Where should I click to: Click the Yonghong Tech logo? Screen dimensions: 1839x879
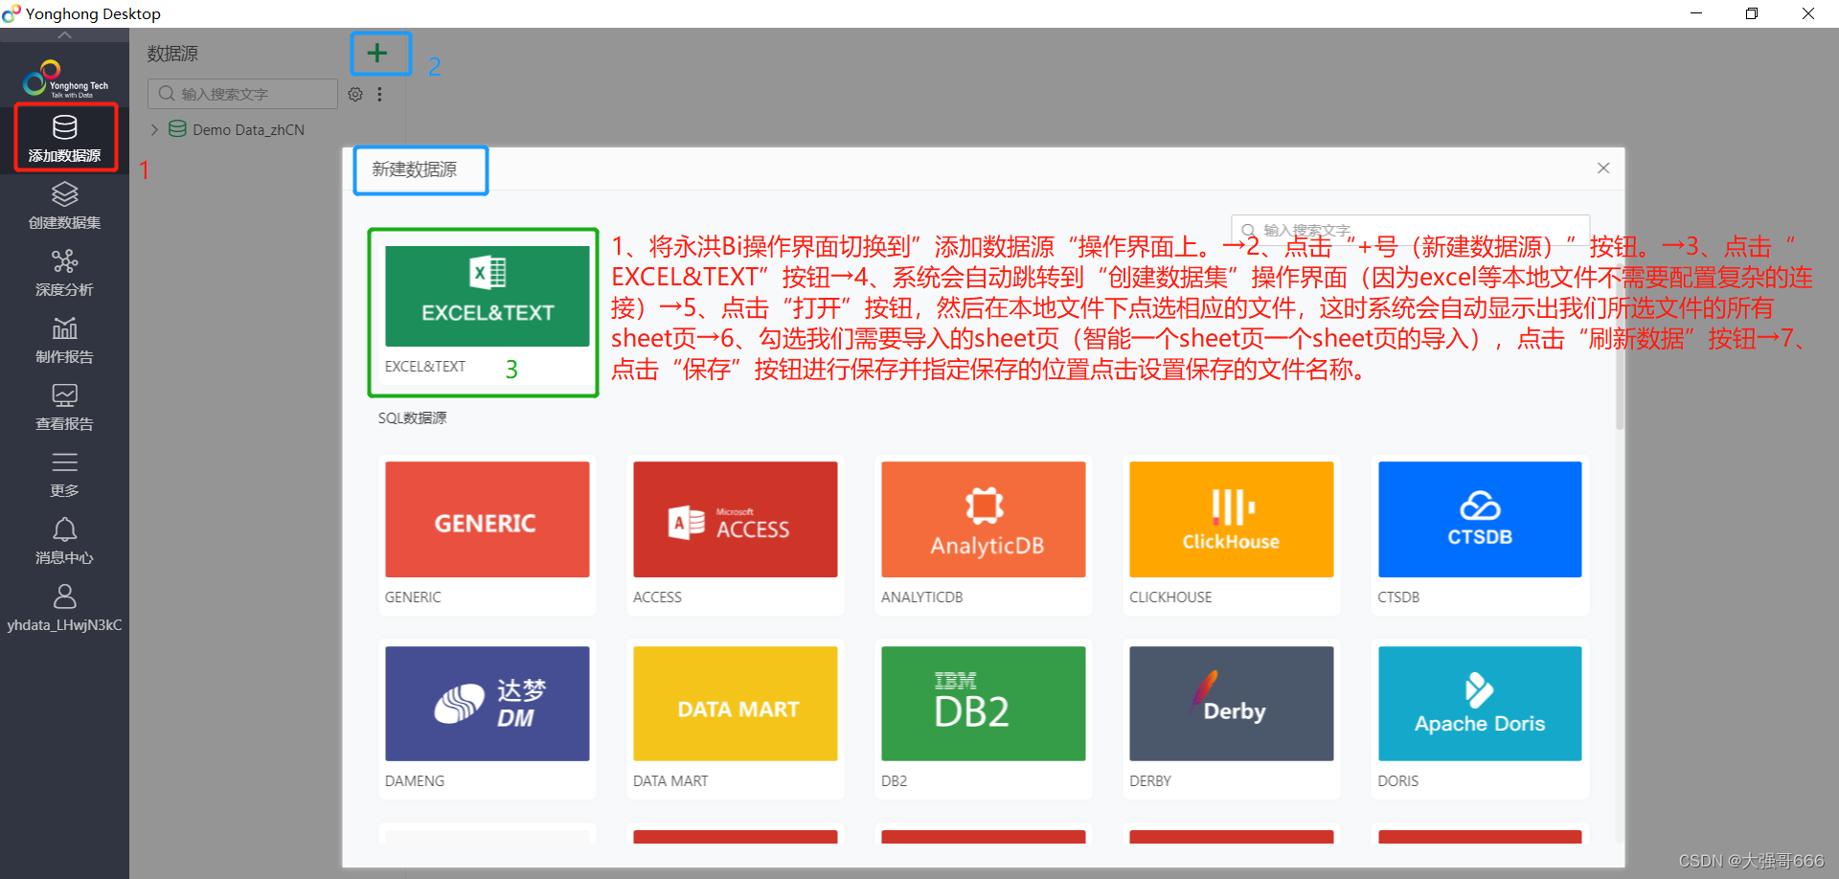click(64, 79)
